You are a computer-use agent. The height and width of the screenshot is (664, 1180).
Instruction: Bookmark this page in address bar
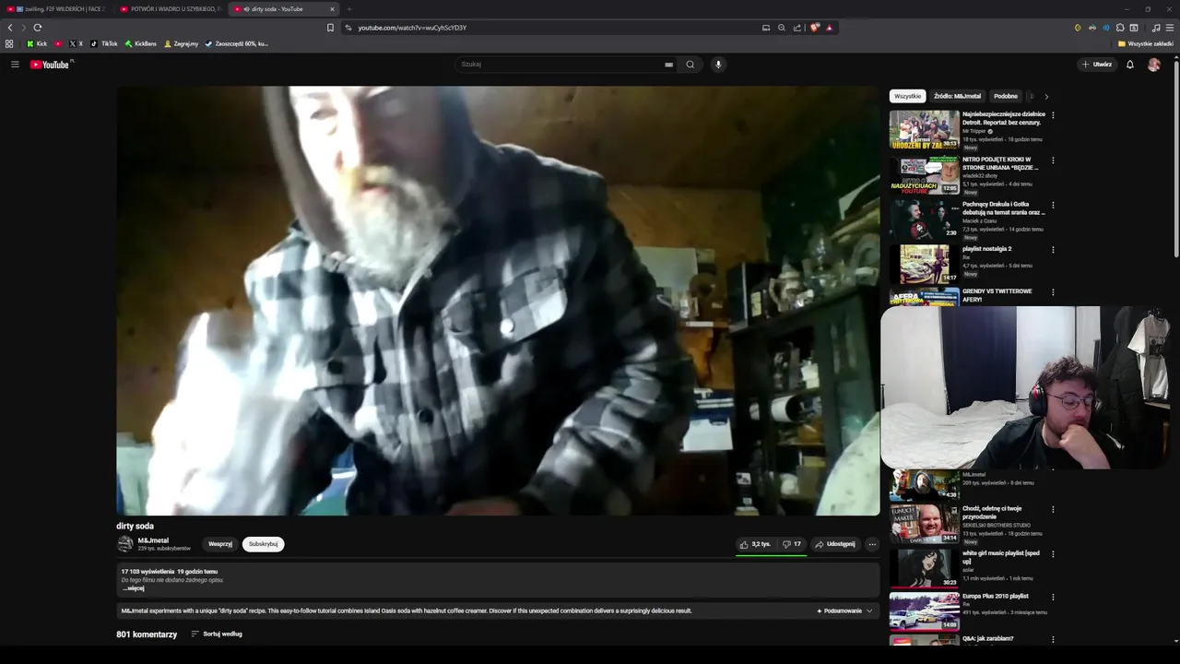pos(330,28)
